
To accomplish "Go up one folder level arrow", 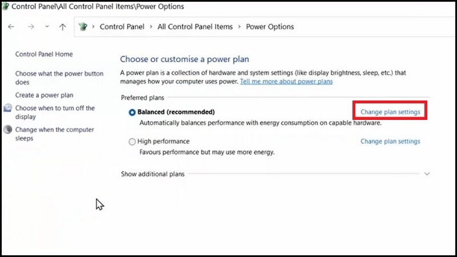I will [x=62, y=27].
